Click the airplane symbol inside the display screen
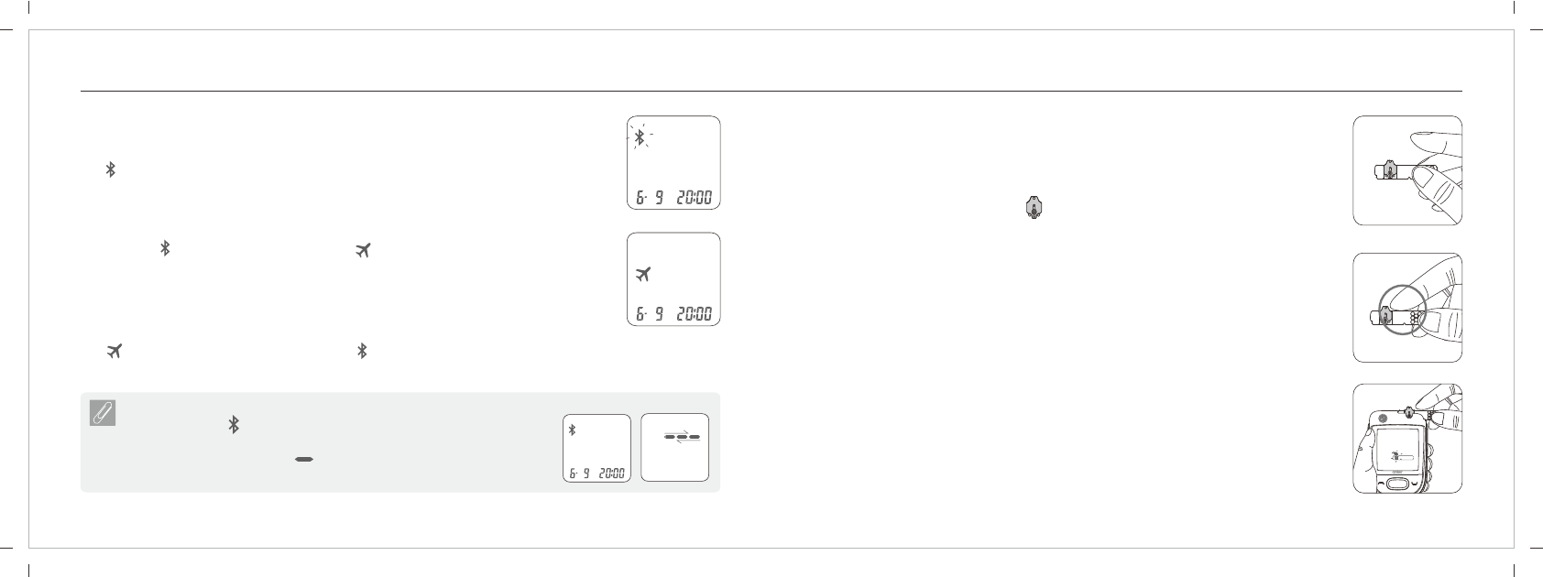This screenshot has width=1543, height=577. [x=643, y=274]
